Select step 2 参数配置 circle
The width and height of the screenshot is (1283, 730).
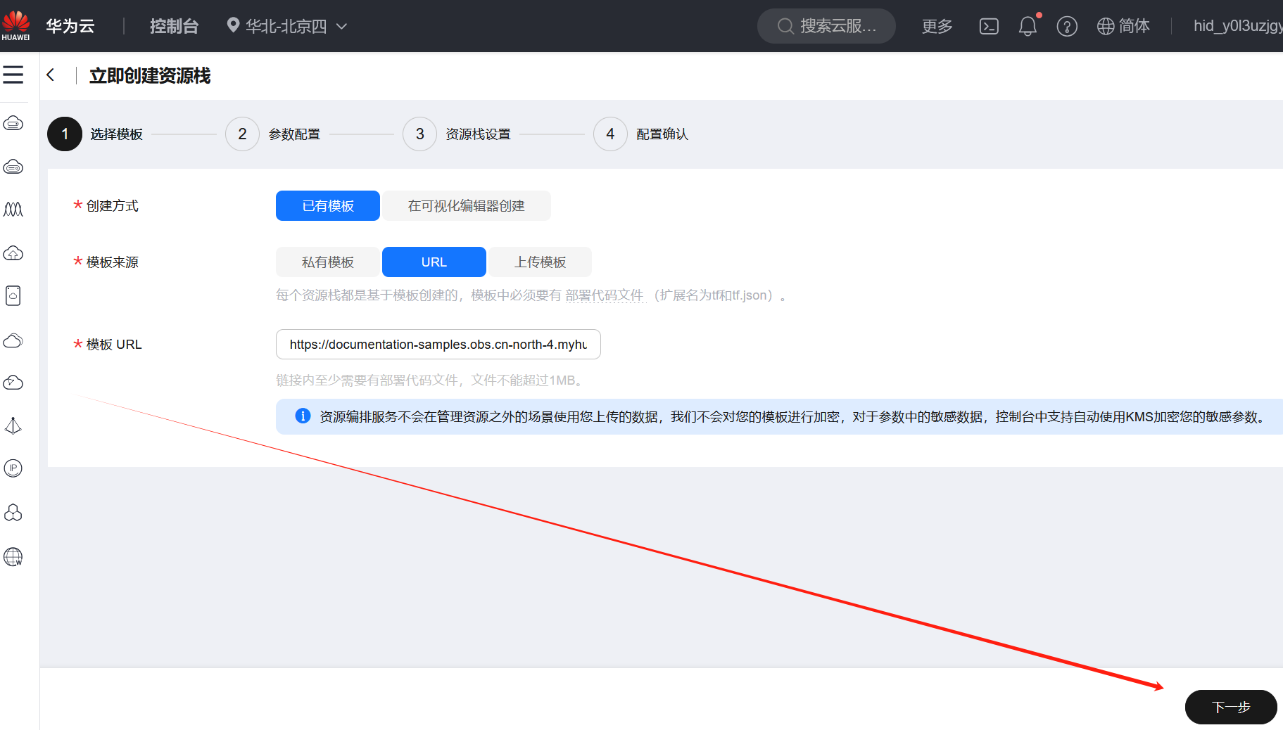(242, 134)
